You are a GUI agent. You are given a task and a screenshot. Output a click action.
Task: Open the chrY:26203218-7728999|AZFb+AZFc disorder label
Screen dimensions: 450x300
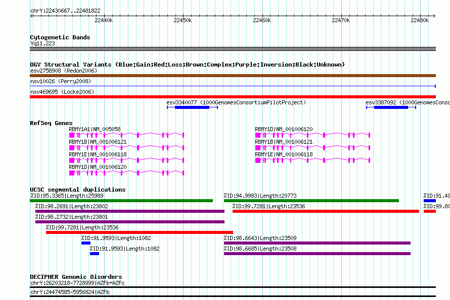point(77,283)
